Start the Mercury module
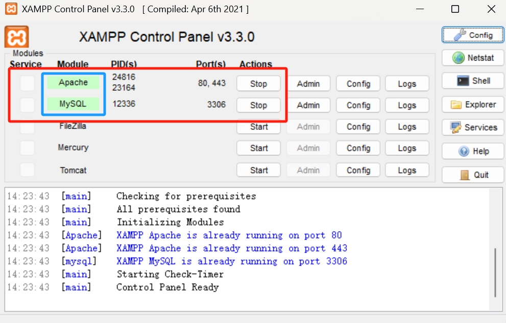Viewport: 506px width, 323px height. [x=258, y=148]
